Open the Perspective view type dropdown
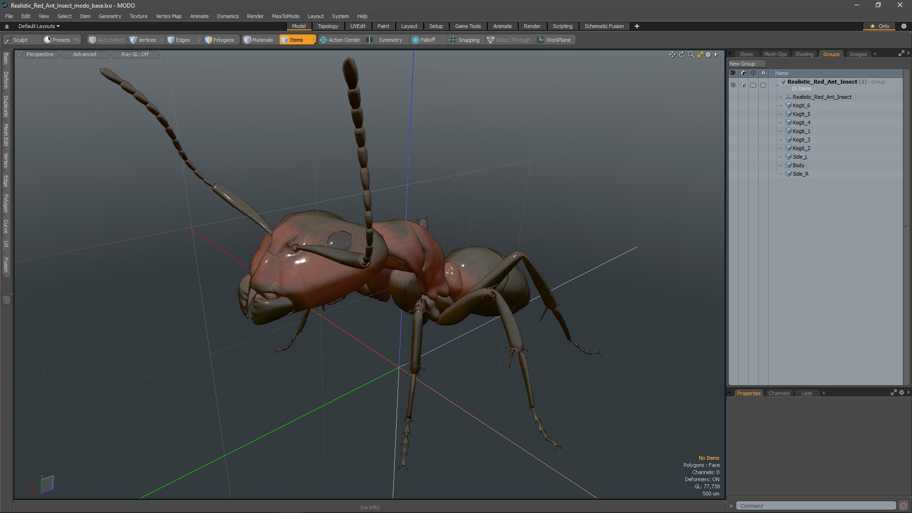The width and height of the screenshot is (912, 513). click(40, 55)
